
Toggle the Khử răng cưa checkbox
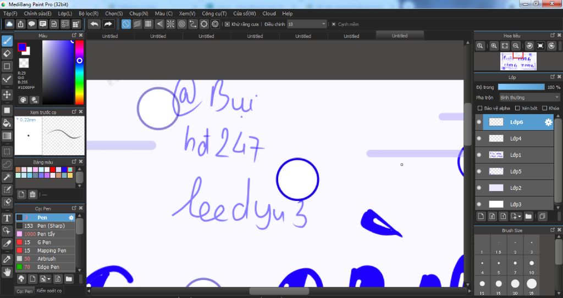227,24
